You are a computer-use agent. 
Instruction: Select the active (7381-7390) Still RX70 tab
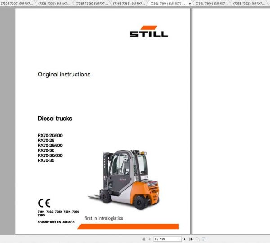168,4
